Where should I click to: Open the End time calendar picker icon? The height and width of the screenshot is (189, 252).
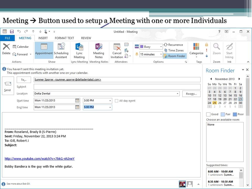[77, 107]
